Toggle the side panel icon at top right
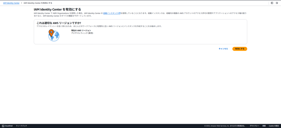This screenshot has height=128, width=281. [272, 3]
